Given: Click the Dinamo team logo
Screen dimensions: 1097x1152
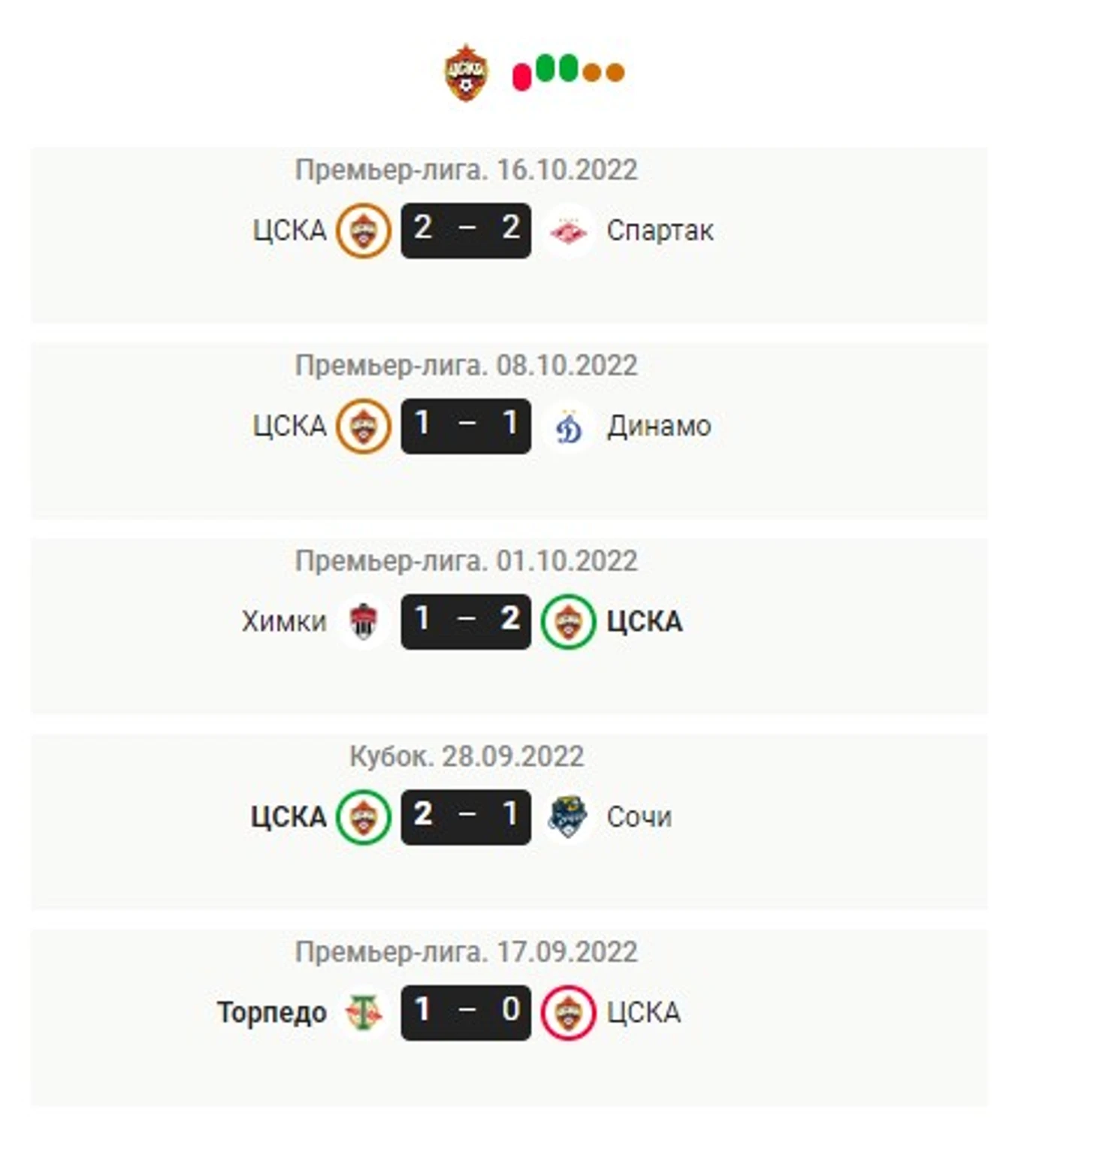Looking at the screenshot, I should 568,427.
